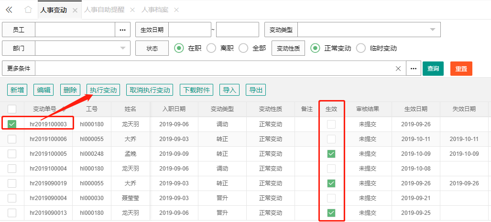Select the 离职 status radio button
Viewport: 491px width, 222px height.
(x=211, y=48)
